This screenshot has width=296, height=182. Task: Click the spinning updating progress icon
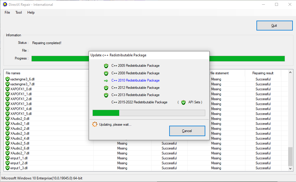pos(94,125)
